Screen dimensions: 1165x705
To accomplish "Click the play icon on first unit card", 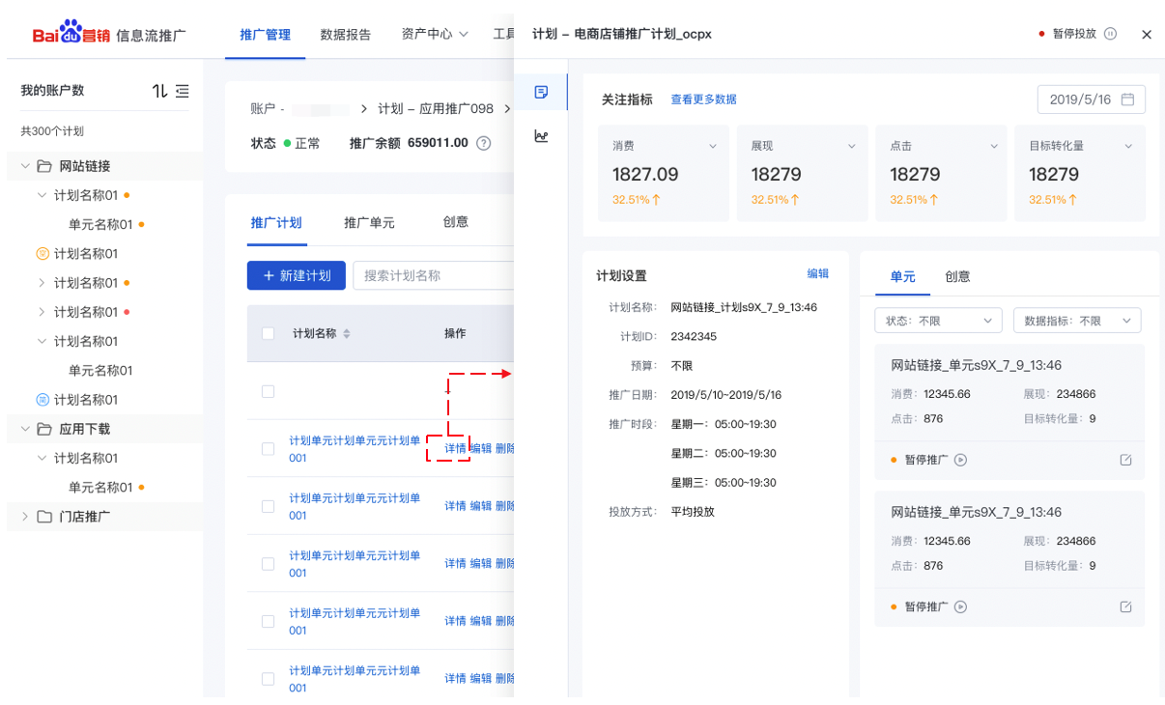I will pyautogui.click(x=960, y=460).
